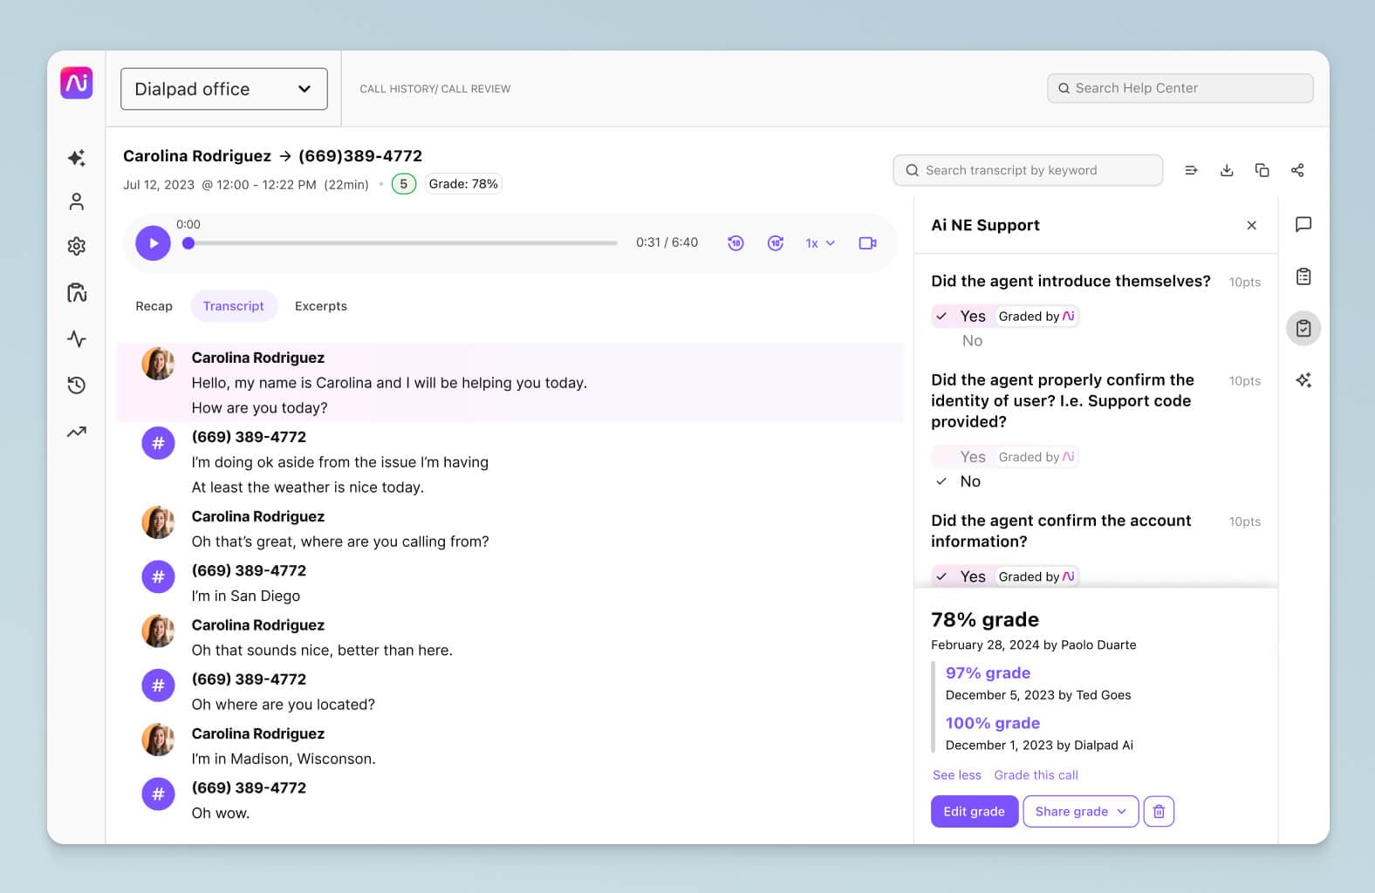Expand the Share grade dropdown

pyautogui.click(x=1080, y=811)
